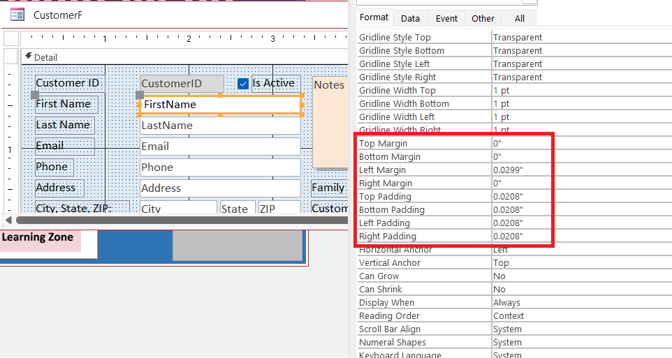Click the left scroll arrow of horizontal scrollbar
Screen dimensions: 672x358
coord(8,220)
